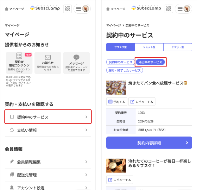Viewport: 197px width, 190px height.
Task: Click the SubscLamp logo on left screen
Action: pyautogui.click(x=45, y=8)
